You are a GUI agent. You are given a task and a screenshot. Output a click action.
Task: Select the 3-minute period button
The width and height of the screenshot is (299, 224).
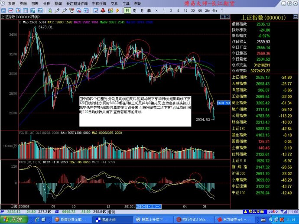(171, 10)
